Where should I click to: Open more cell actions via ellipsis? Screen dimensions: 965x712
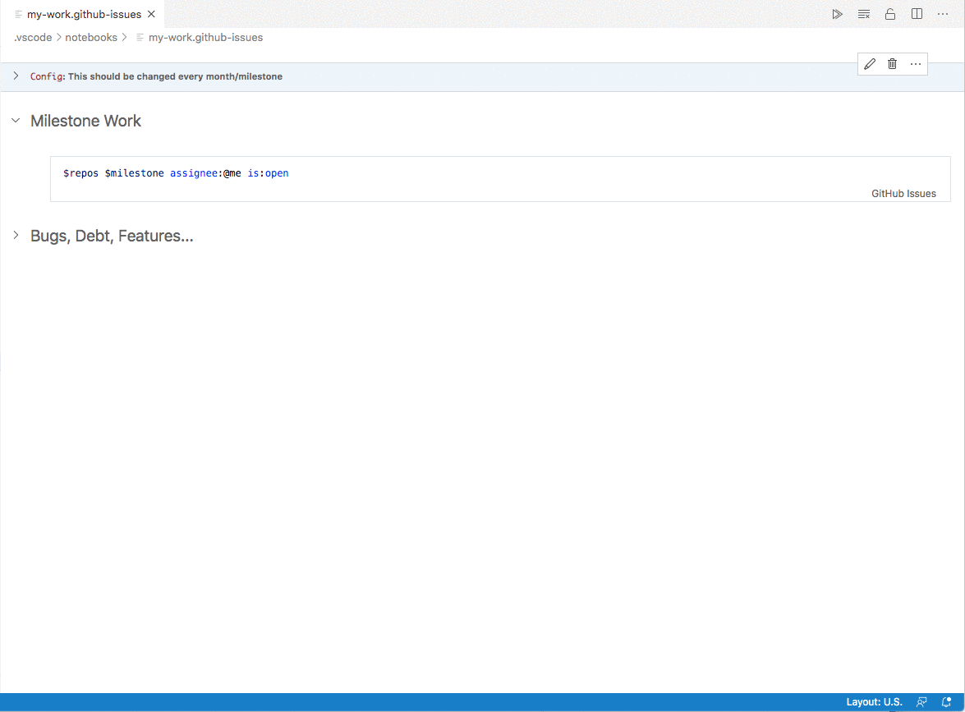(915, 63)
